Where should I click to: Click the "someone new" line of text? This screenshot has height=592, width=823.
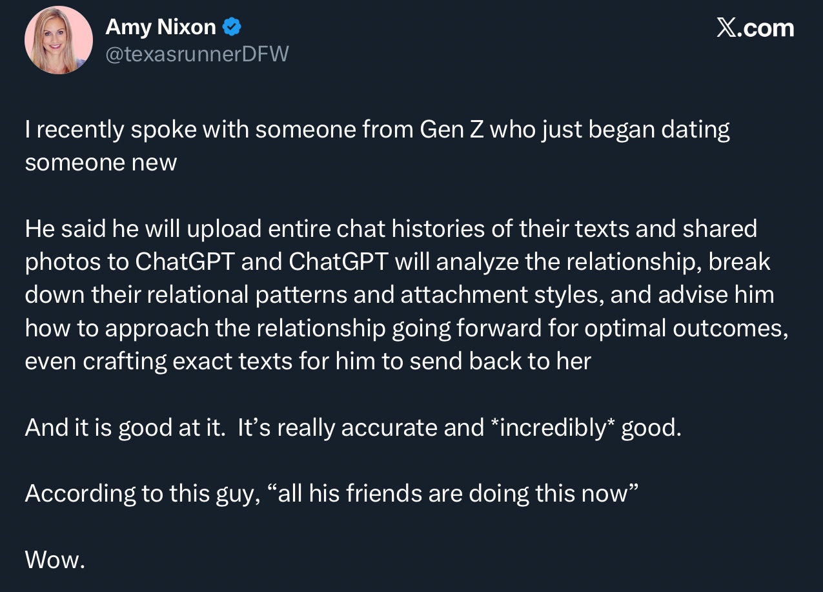click(101, 162)
